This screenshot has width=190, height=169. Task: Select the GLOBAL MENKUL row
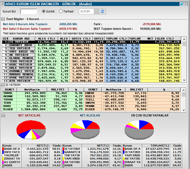(92, 58)
